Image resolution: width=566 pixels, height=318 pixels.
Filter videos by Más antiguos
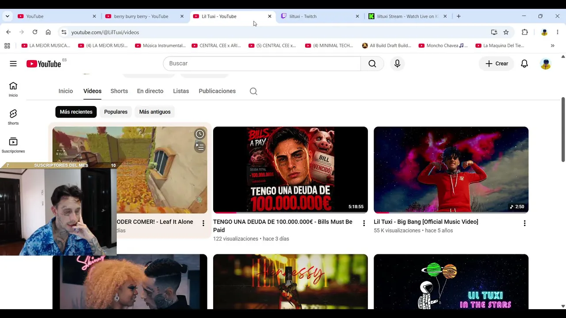pos(155,112)
